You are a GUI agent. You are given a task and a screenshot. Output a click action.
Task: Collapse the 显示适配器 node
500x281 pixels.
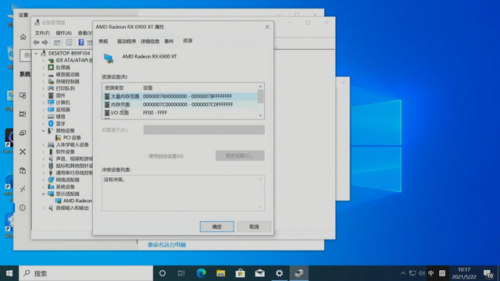pyautogui.click(x=44, y=194)
